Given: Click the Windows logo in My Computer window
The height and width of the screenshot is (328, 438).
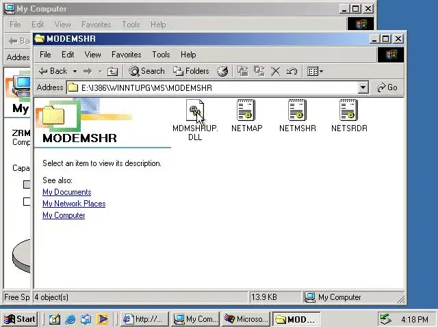Looking at the screenshot, I should coord(361,24).
